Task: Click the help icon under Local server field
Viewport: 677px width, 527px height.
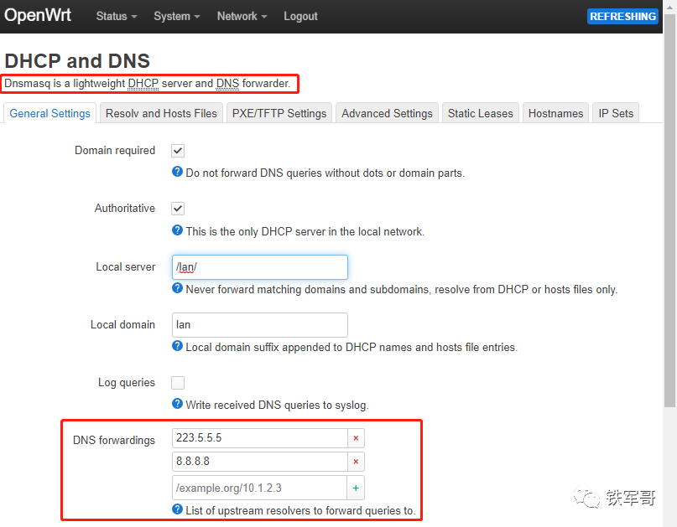Action: [x=177, y=288]
